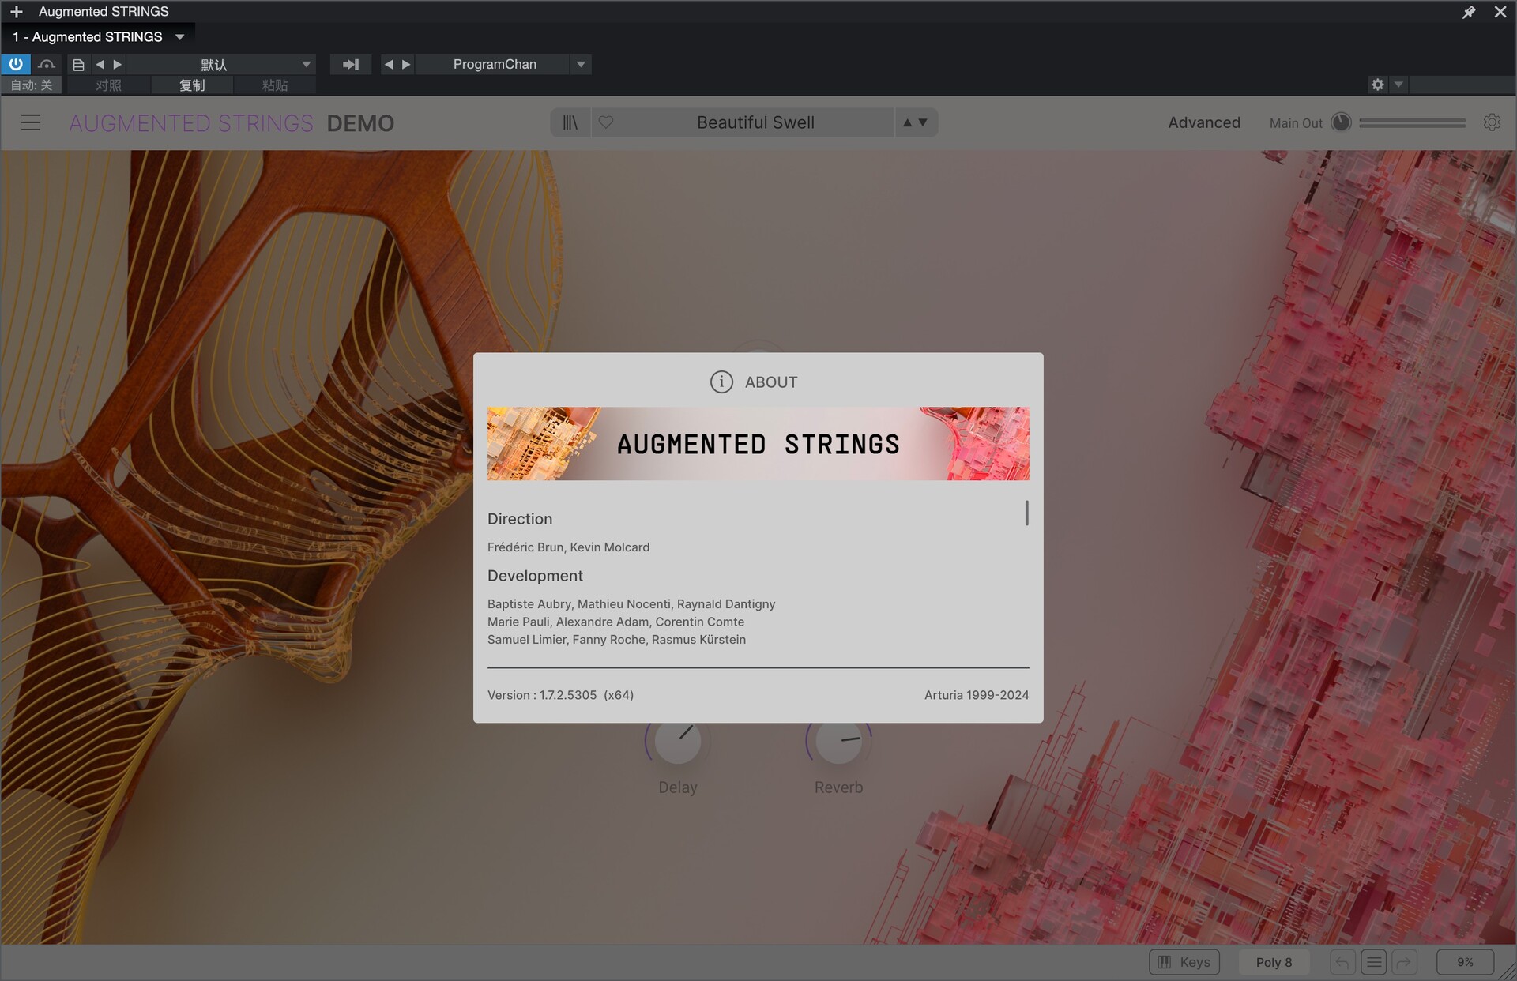Viewport: 1517px width, 981px height.
Task: Click the About dialog scrollbar
Action: click(1026, 513)
